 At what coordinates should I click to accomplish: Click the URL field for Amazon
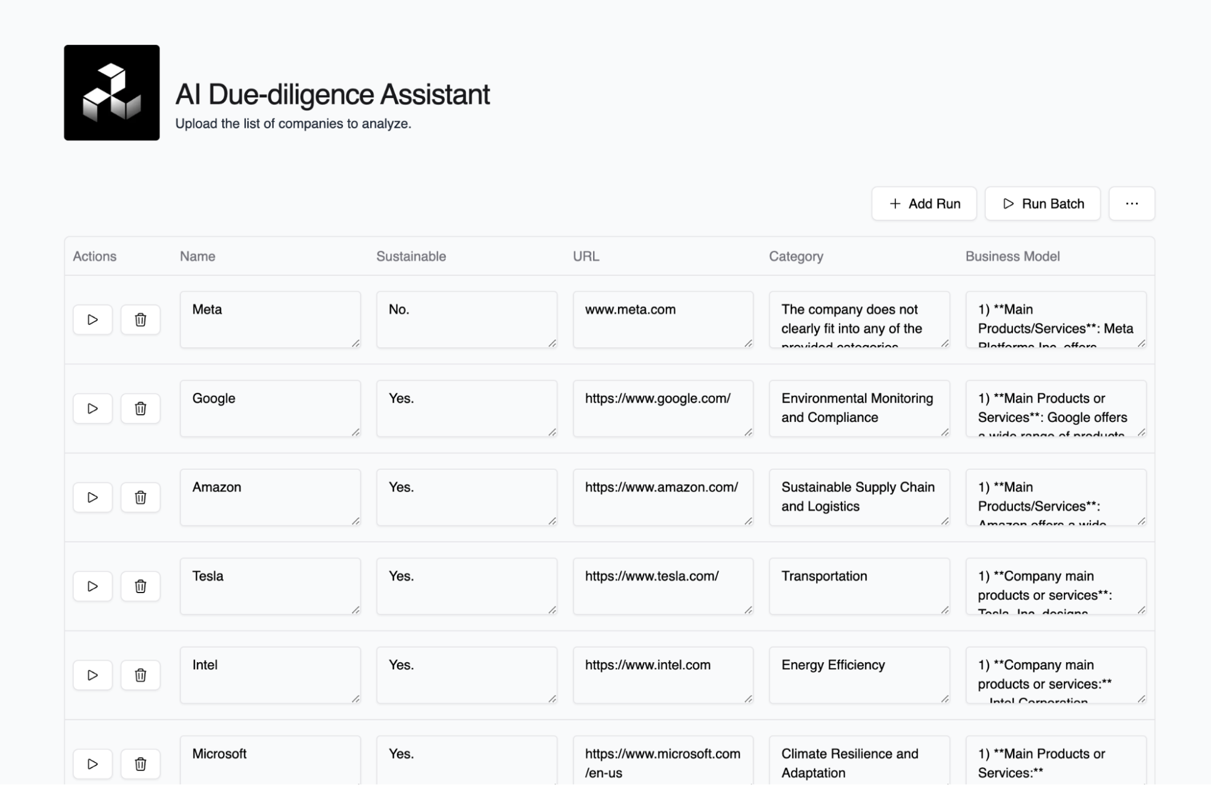point(663,496)
